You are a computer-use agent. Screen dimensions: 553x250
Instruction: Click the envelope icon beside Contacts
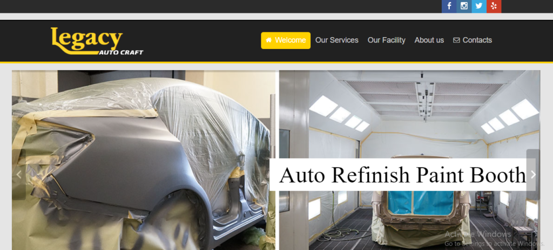[x=456, y=40]
